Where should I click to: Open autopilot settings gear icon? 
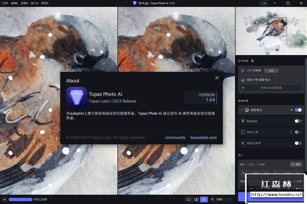(252, 61)
